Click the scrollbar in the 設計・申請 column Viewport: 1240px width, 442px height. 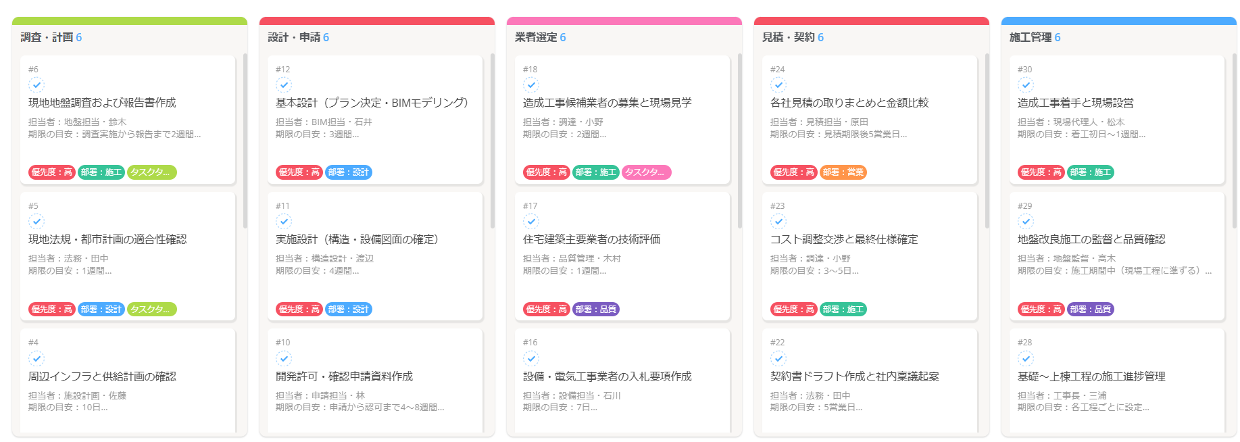coord(493,142)
